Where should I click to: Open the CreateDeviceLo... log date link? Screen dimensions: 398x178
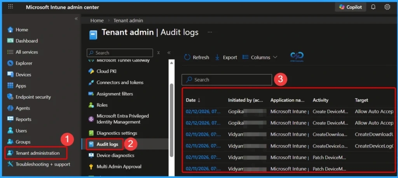(203, 146)
